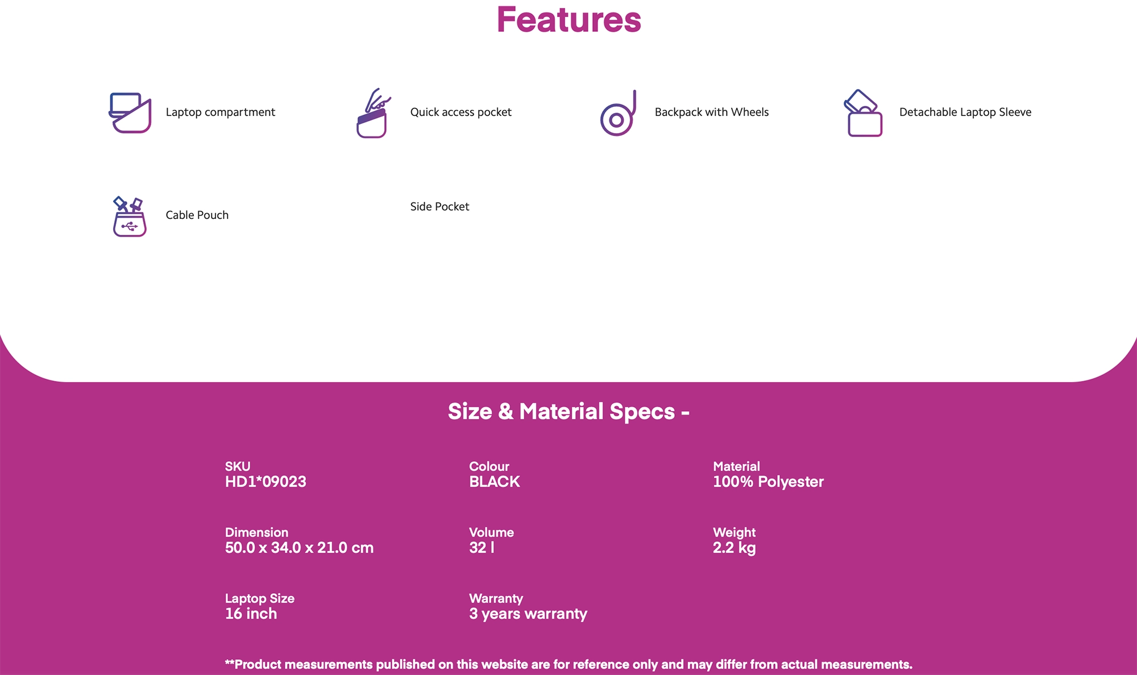
Task: Click the 32 l volume value
Action: coord(482,548)
